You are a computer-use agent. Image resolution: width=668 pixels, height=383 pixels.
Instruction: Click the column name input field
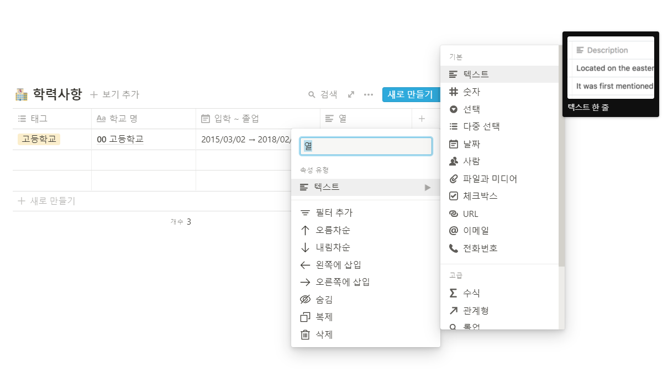point(366,146)
